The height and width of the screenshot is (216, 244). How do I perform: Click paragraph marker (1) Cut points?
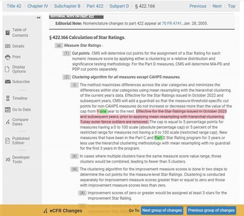pos(66,53)
